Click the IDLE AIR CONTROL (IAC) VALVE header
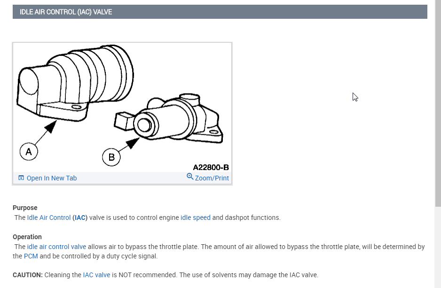This screenshot has width=441, height=288. [220, 12]
